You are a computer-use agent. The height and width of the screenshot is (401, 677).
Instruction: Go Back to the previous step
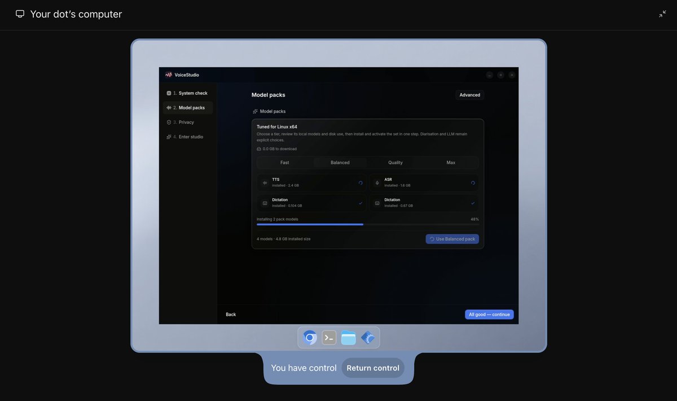click(x=231, y=315)
